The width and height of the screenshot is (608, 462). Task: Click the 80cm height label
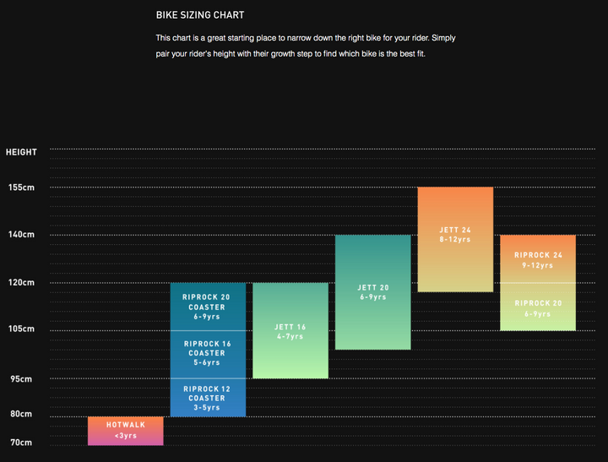21,414
